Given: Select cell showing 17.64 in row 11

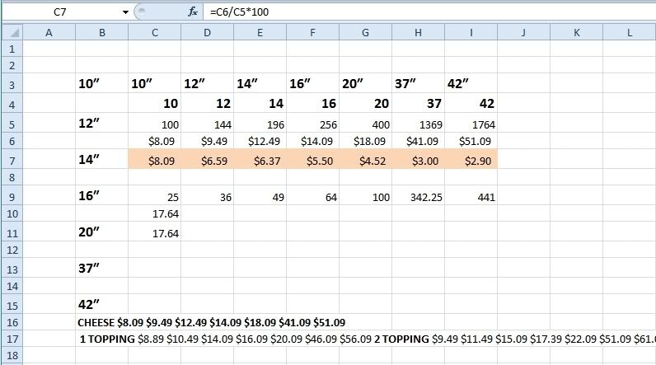Looking at the screenshot, I should [154, 233].
